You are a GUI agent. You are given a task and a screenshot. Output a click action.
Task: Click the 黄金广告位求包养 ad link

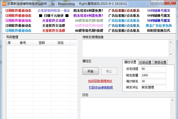[x=159, y=26]
